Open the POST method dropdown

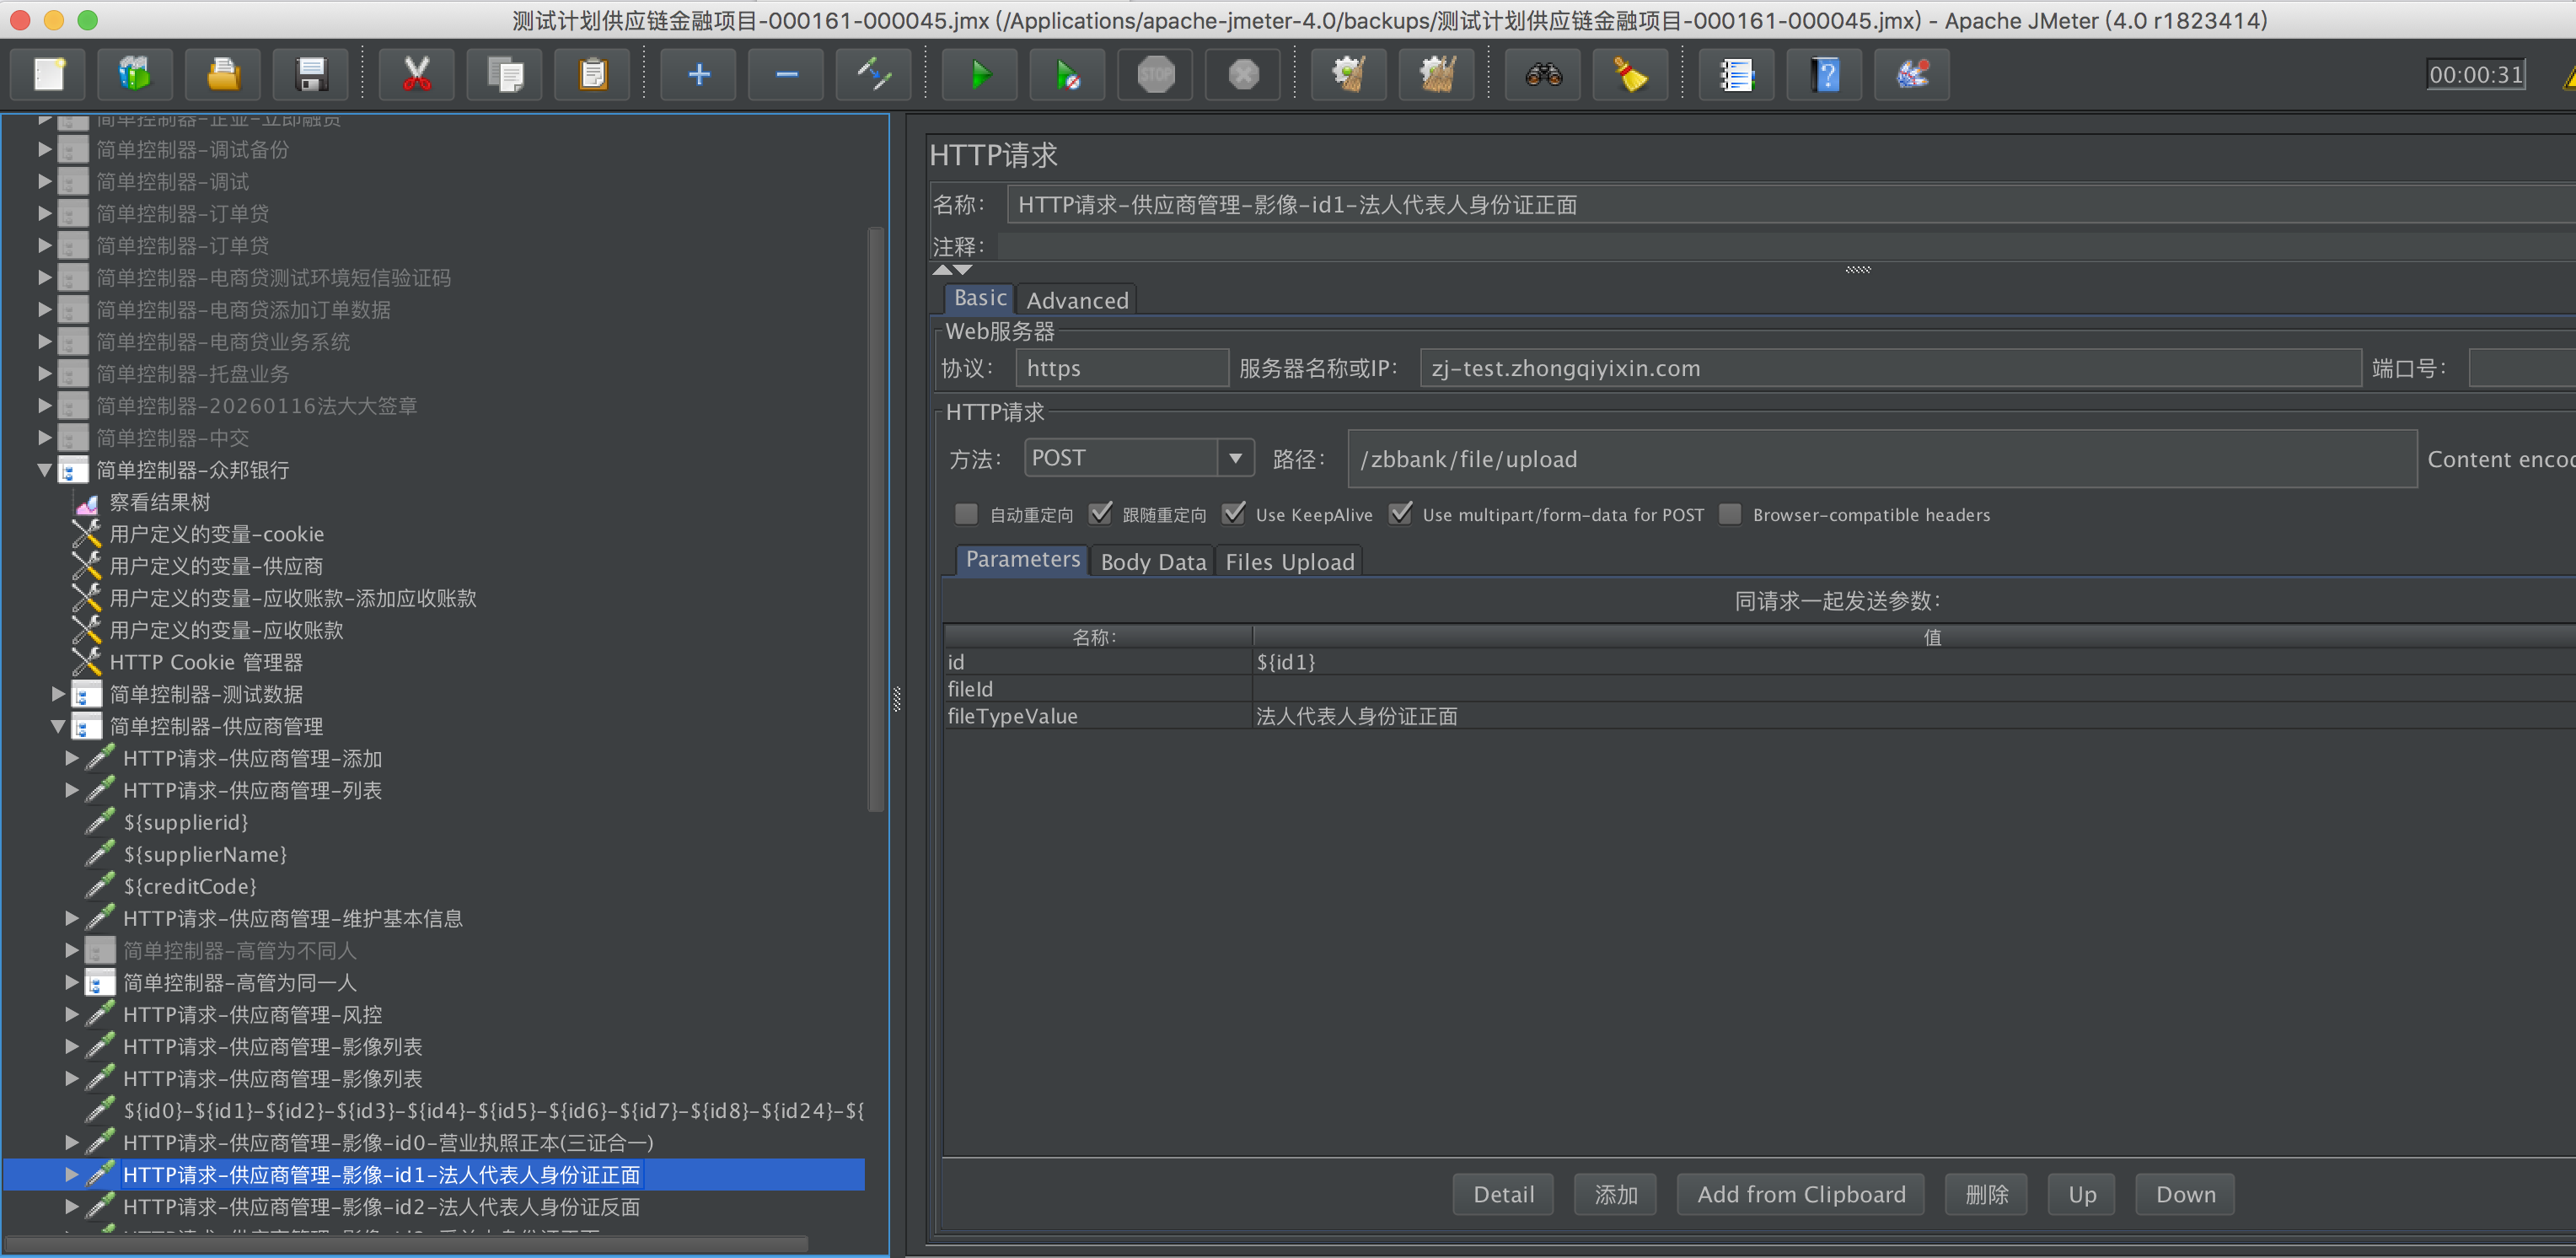(1236, 458)
